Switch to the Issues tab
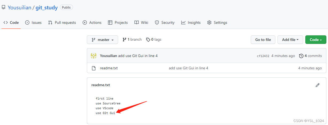 tap(33, 22)
